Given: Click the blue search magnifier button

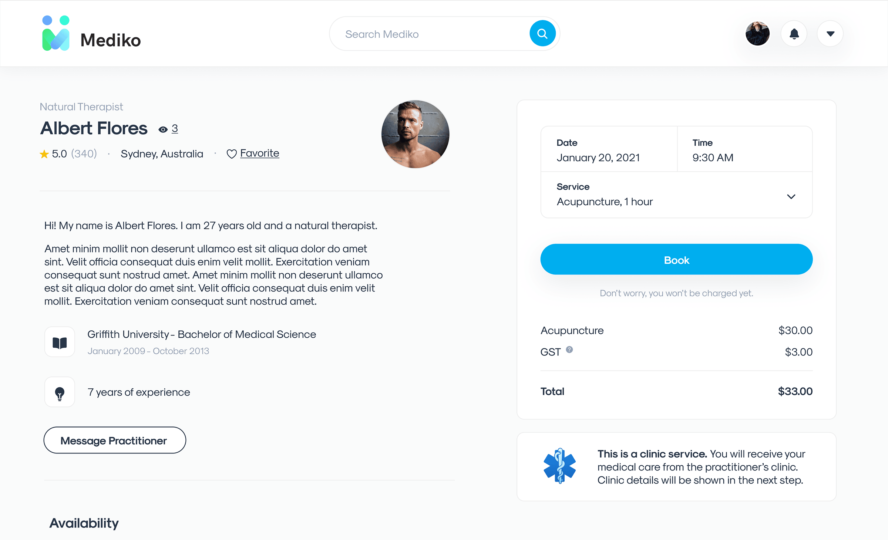Looking at the screenshot, I should [542, 34].
